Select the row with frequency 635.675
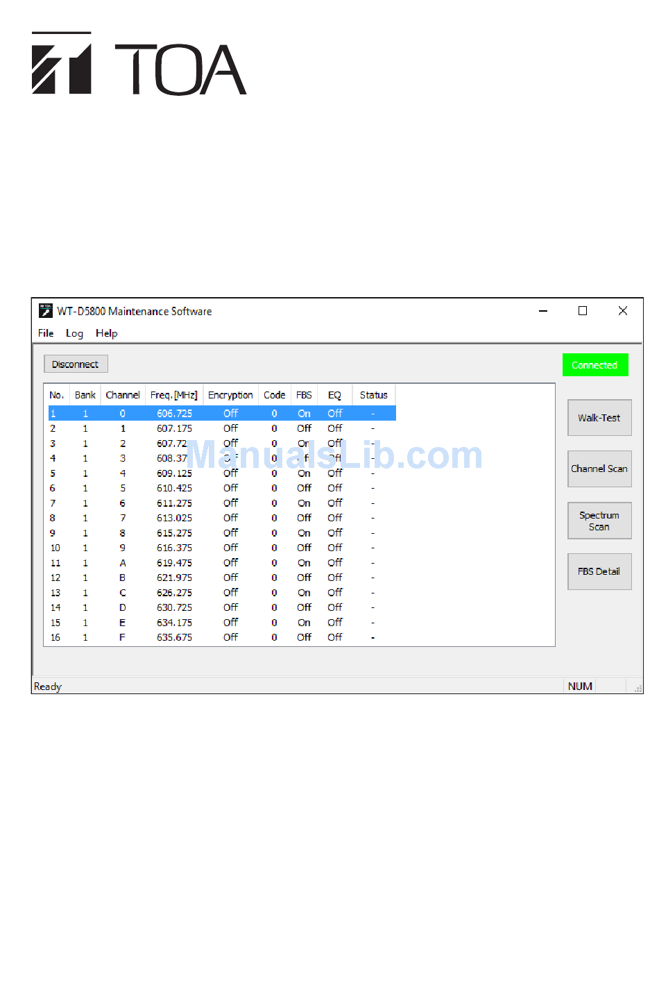Image resolution: width=659 pixels, height=985 pixels. point(222,638)
